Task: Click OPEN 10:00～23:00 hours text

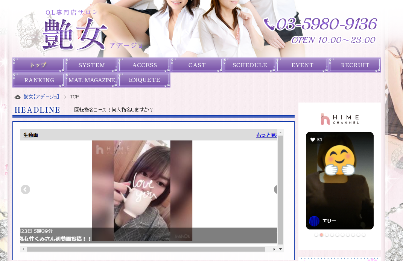Action: click(x=333, y=40)
